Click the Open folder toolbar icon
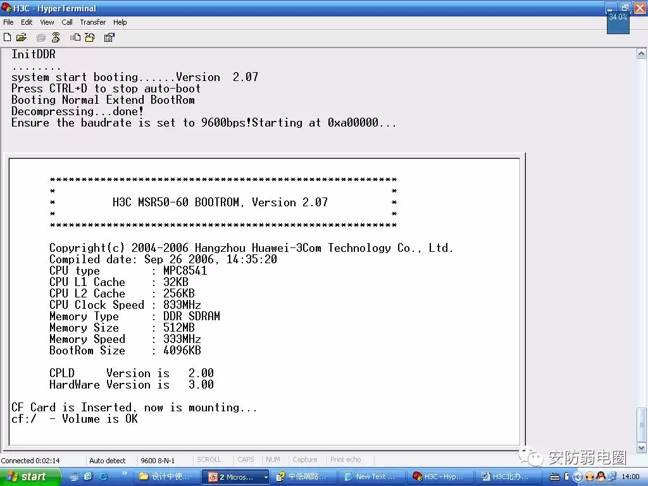The height and width of the screenshot is (486, 648). 22,37
